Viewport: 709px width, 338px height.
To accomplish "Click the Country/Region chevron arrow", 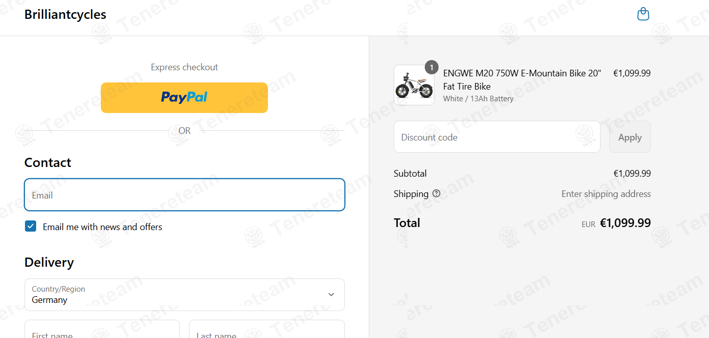I will pyautogui.click(x=331, y=295).
